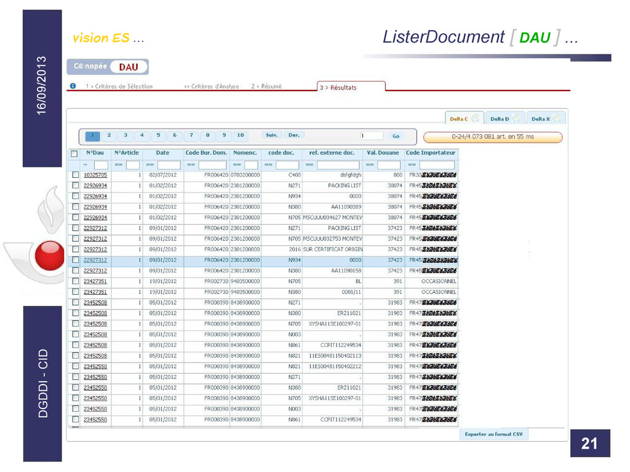Click the code doc. C400 cell
Viewport: 630px width, 472px height.
(295, 175)
